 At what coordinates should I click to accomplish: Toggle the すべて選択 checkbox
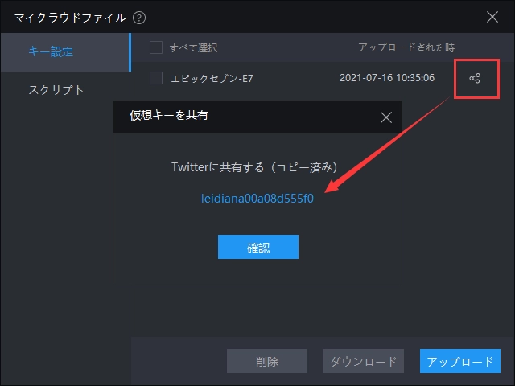coord(156,47)
